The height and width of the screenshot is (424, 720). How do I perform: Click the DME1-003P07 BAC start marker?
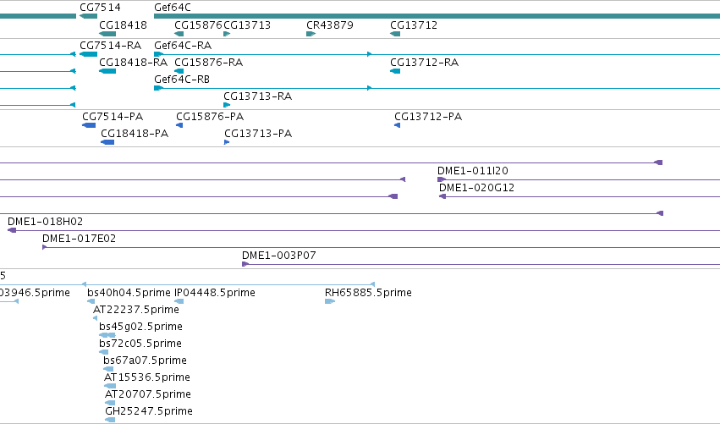tap(245, 264)
